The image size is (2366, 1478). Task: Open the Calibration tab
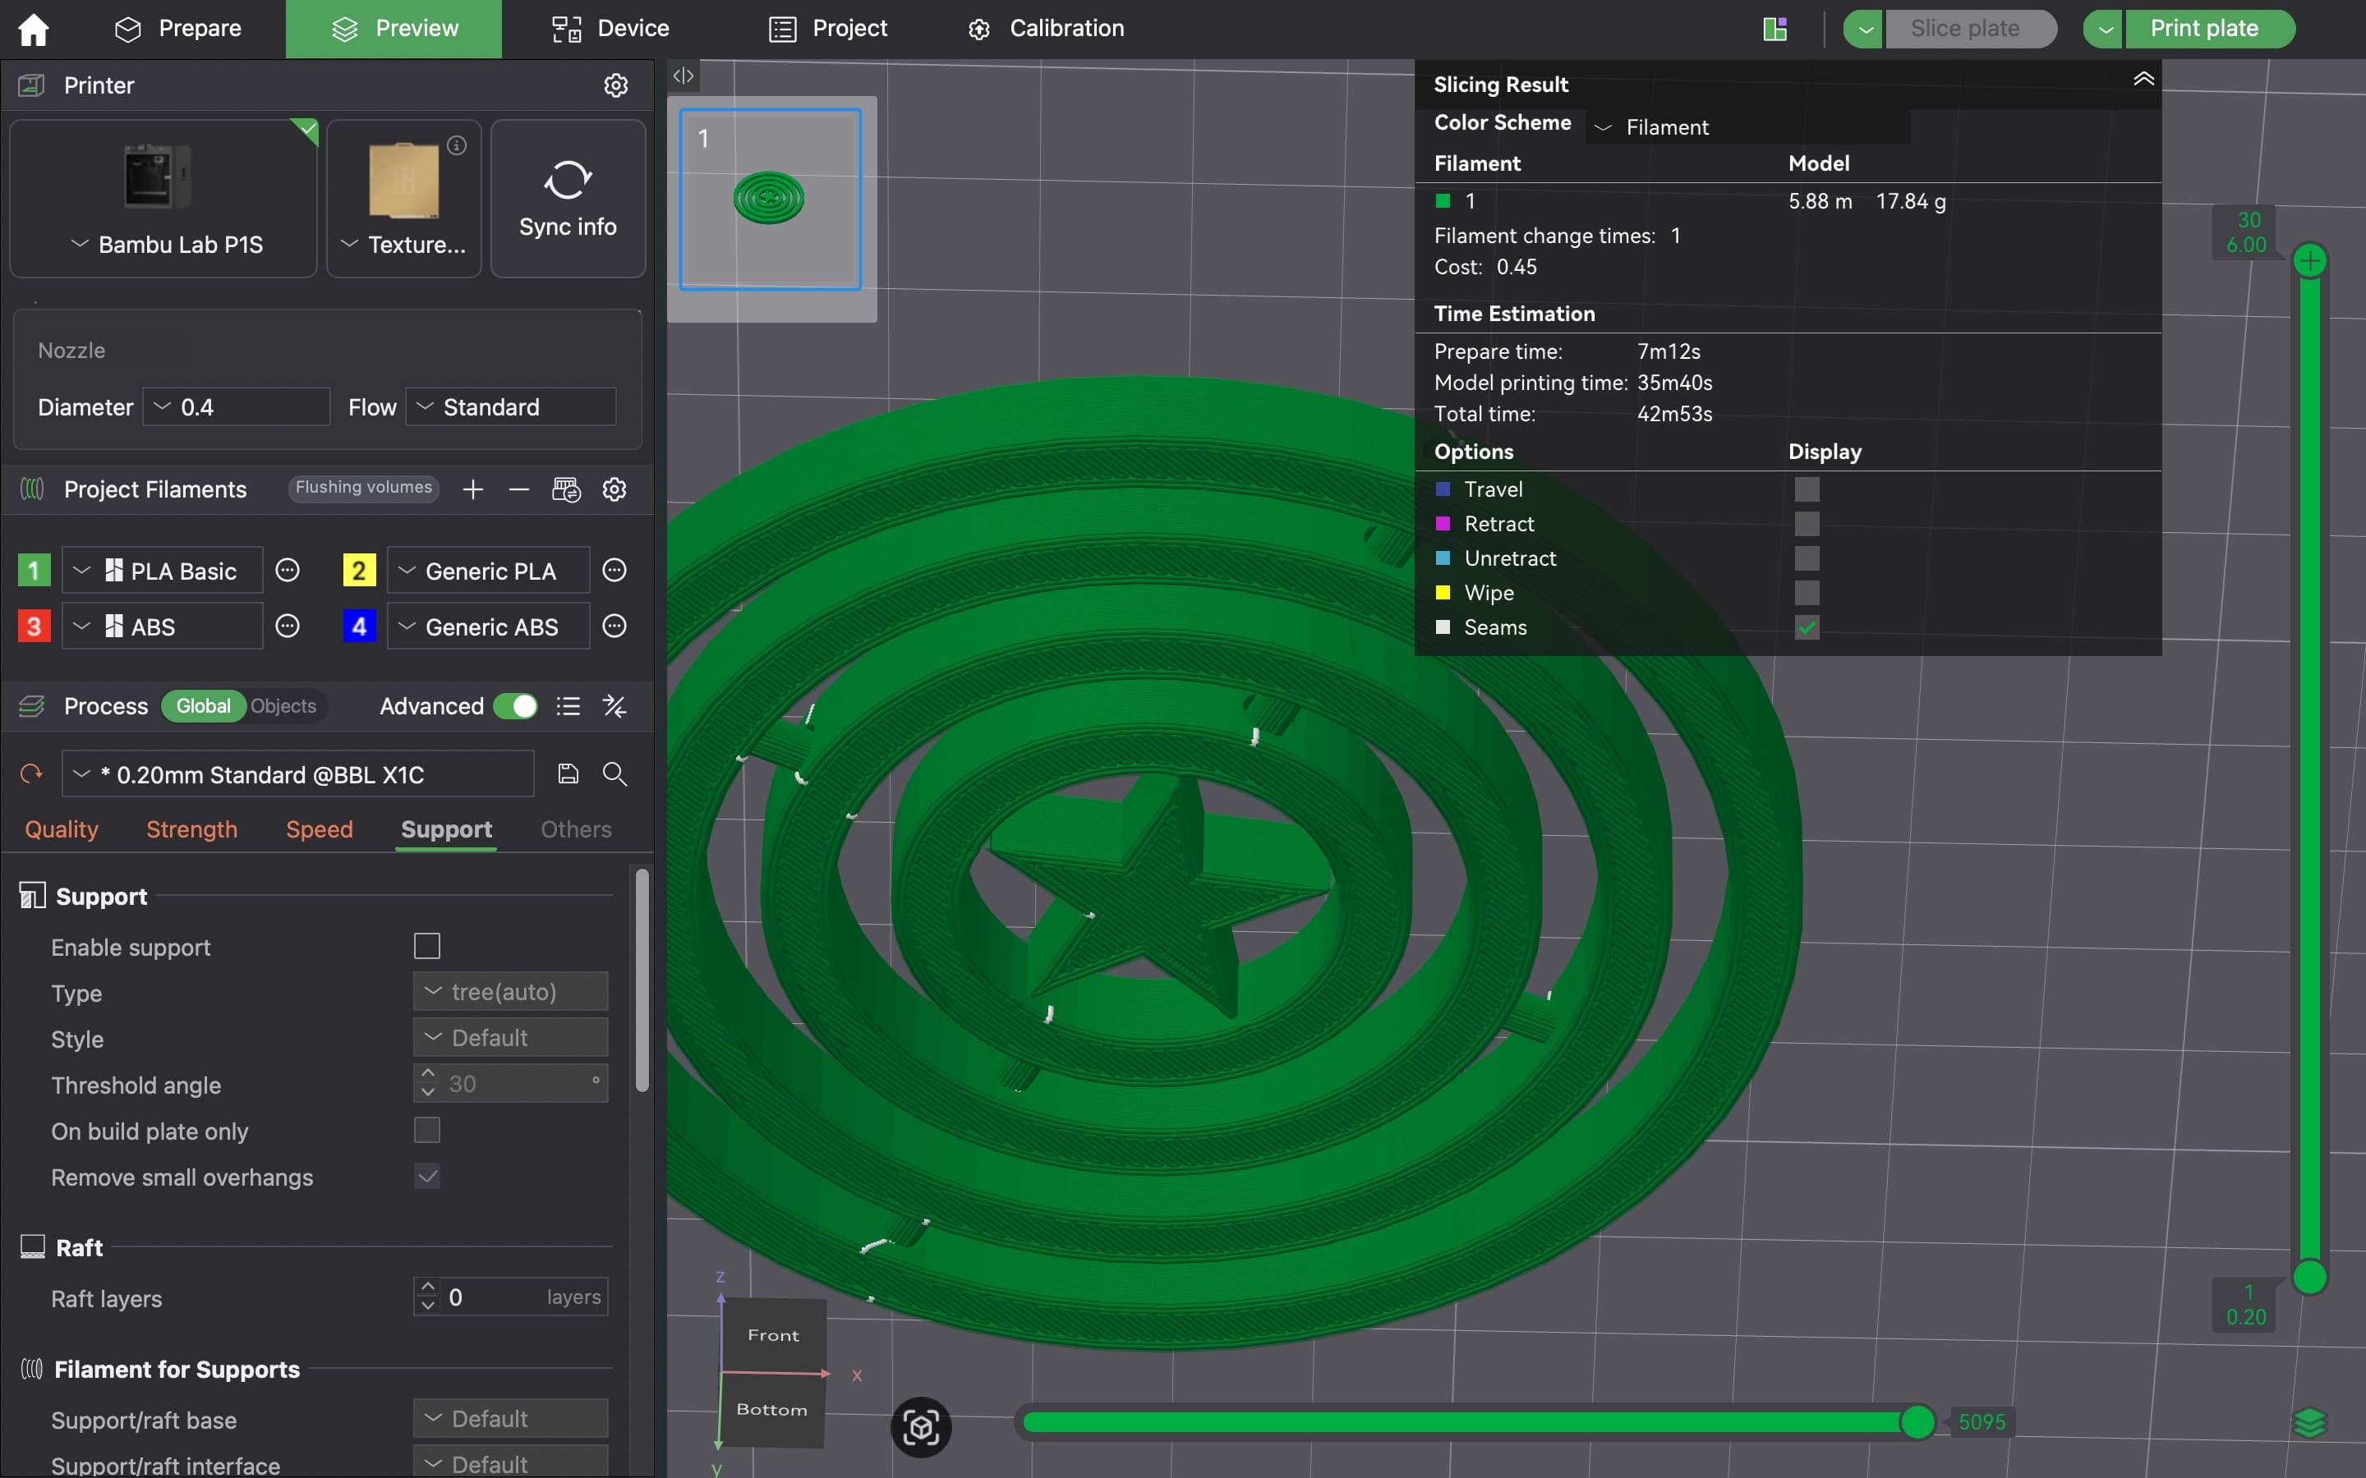click(x=1046, y=29)
